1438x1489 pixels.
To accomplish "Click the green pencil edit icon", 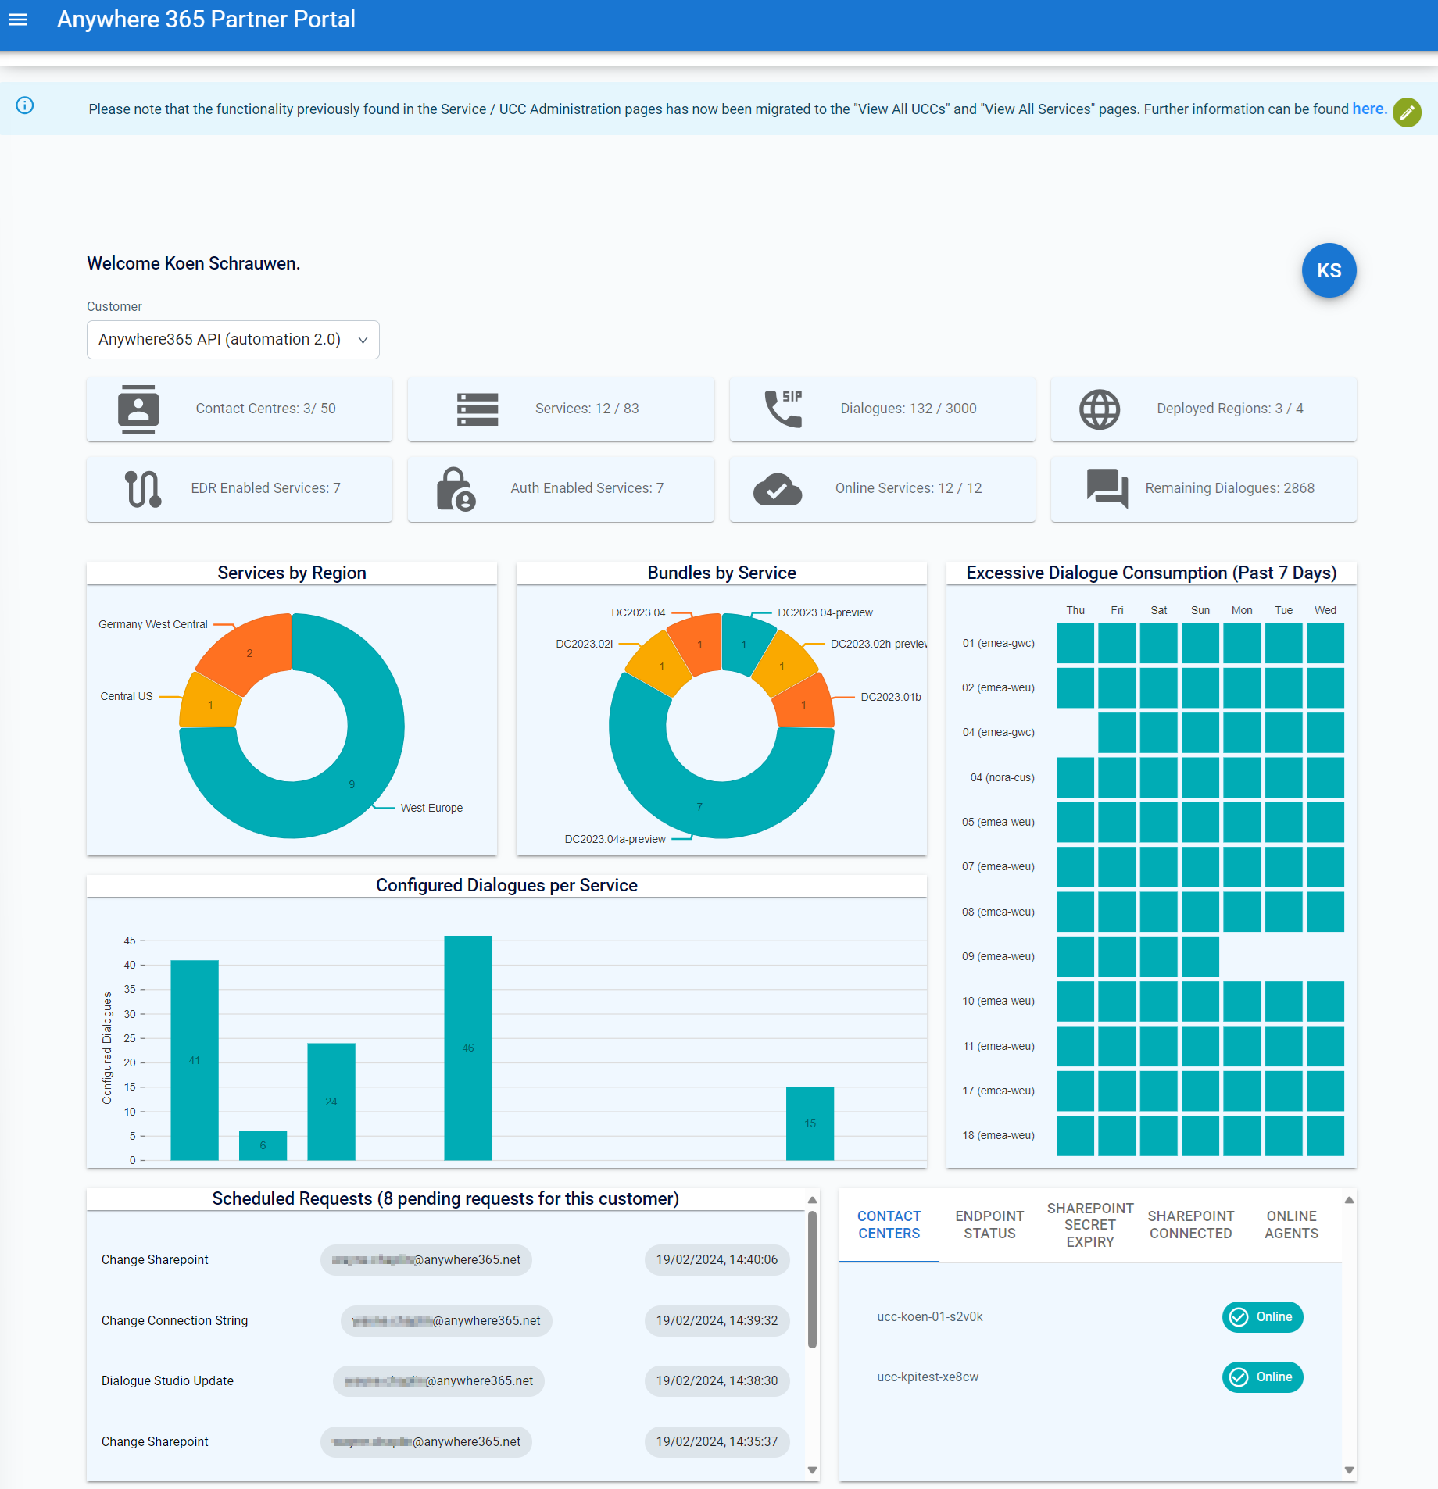I will click(1407, 112).
